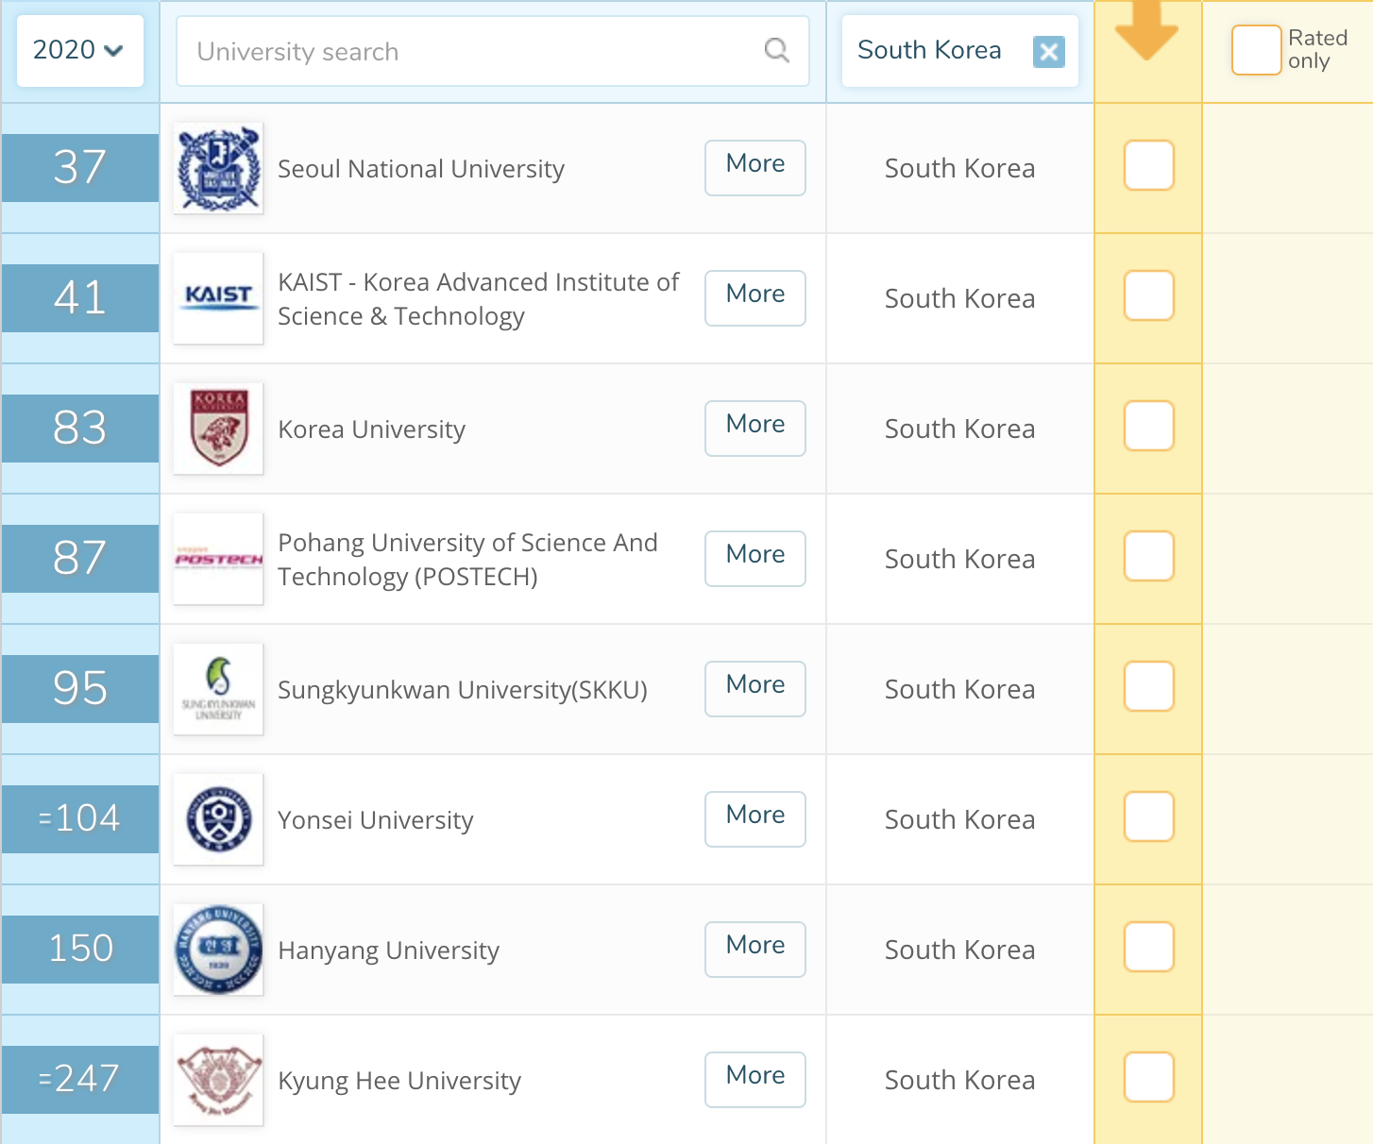
Task: Click South Korea in Seoul National University row
Action: coord(960,168)
